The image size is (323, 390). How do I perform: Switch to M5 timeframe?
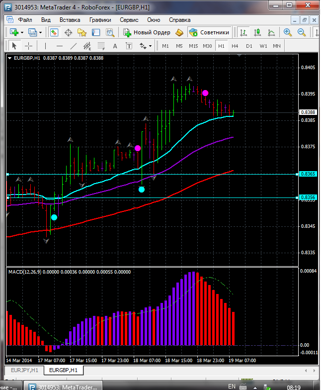coord(179,46)
